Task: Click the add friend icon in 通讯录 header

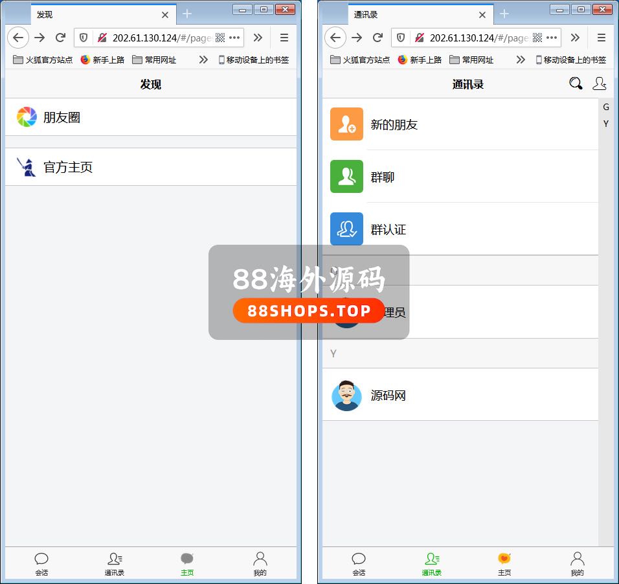Action: click(600, 84)
